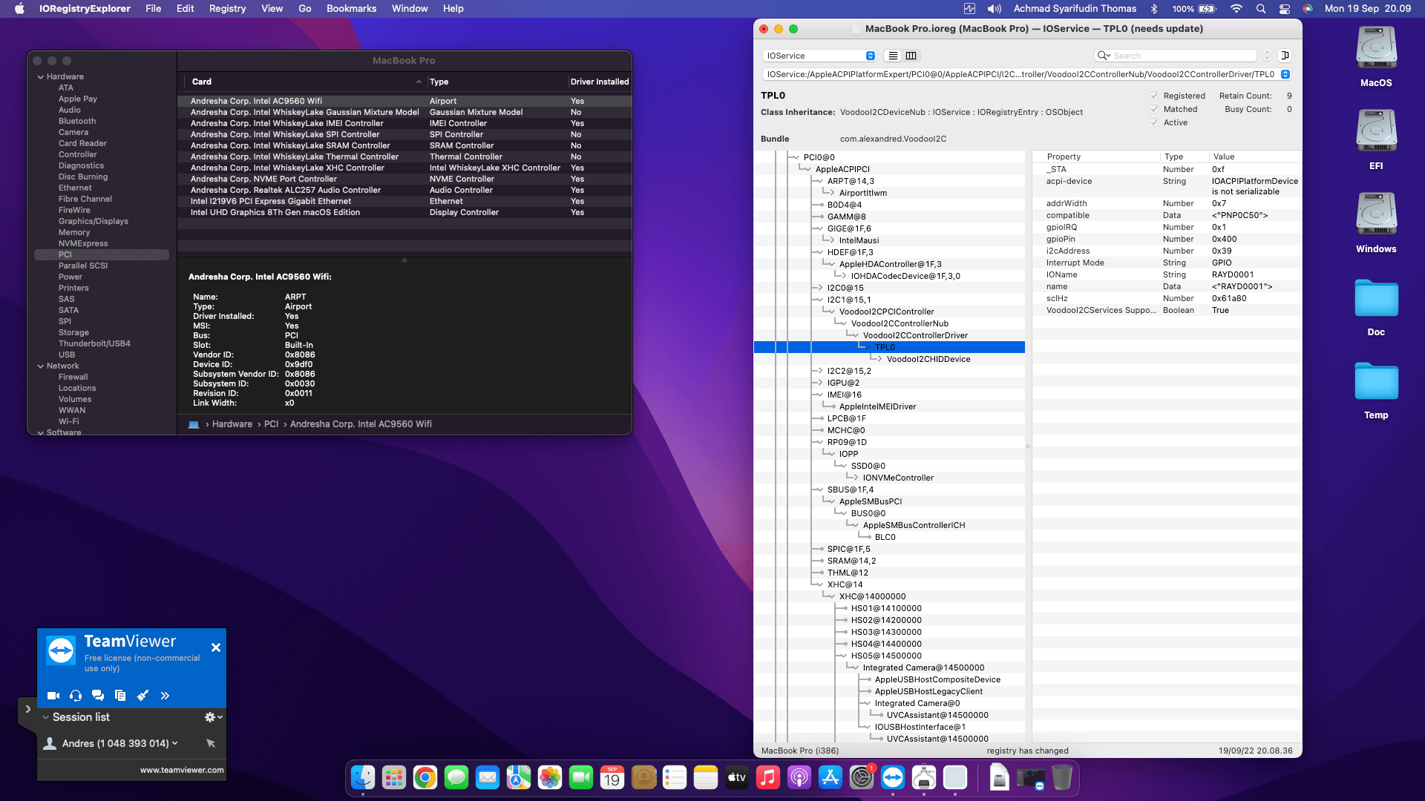
Task: Toggle the Registered checkbox
Action: coord(1154,96)
